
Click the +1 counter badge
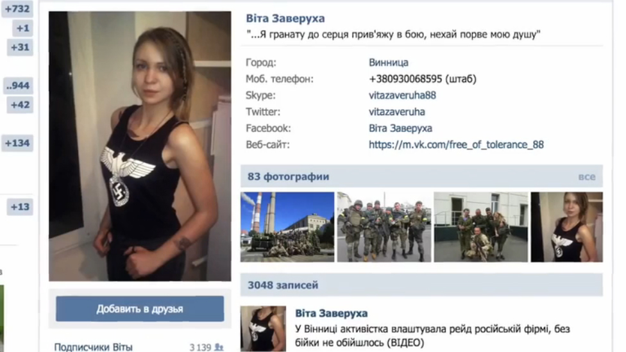tap(22, 28)
